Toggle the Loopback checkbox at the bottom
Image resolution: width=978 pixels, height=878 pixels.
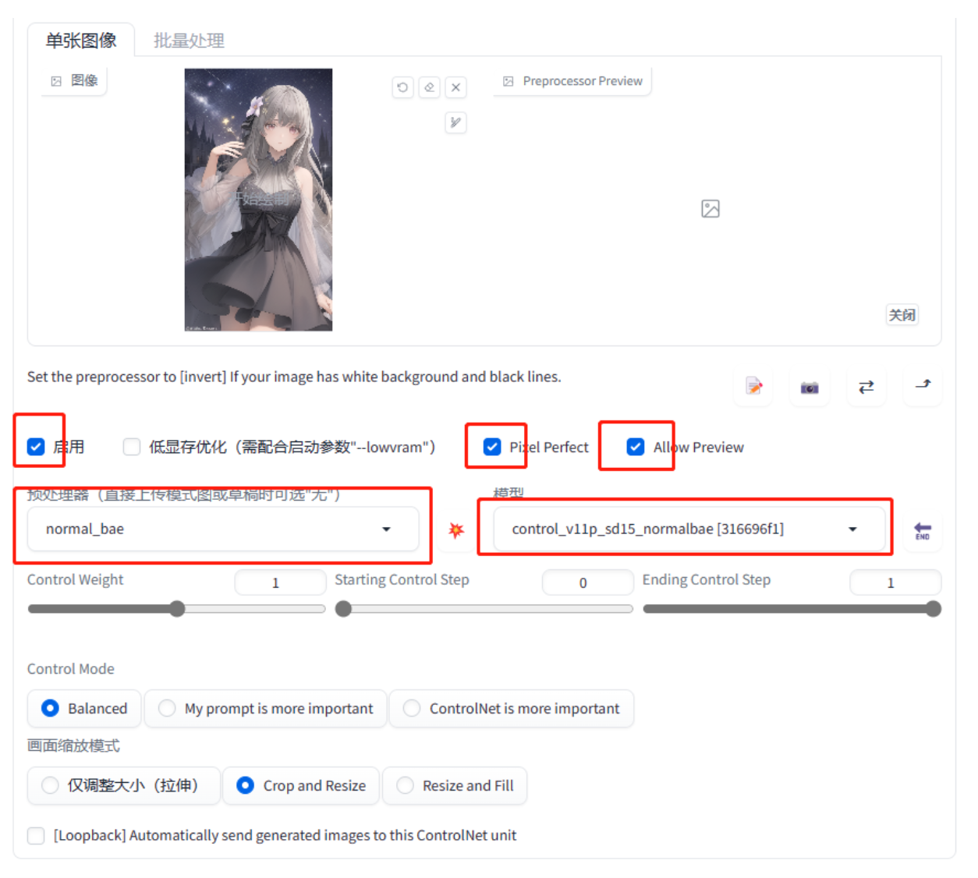click(35, 835)
